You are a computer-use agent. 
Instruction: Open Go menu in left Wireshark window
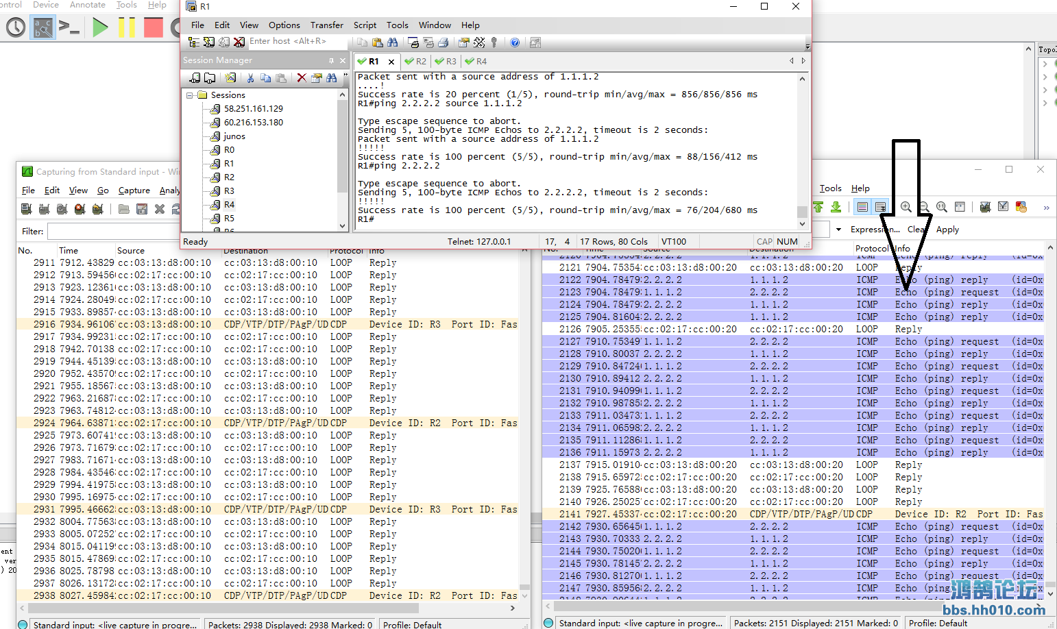pos(103,190)
